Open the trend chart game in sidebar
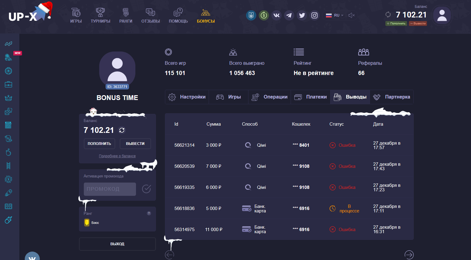 coord(8,44)
